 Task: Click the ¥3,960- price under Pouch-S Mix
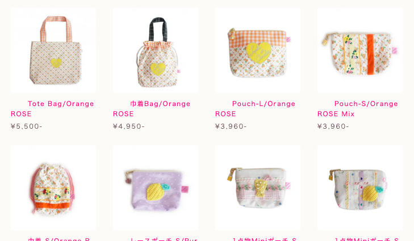tap(333, 126)
